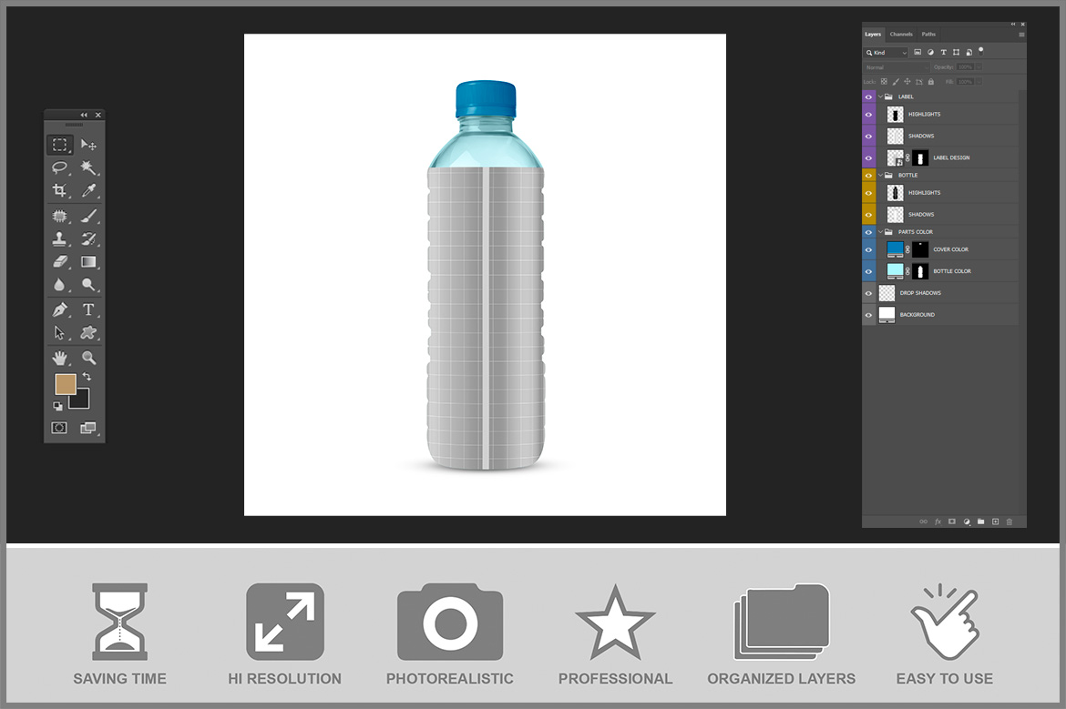Image resolution: width=1066 pixels, height=709 pixels.
Task: Collapse the PARTS COLOR group
Action: click(880, 232)
